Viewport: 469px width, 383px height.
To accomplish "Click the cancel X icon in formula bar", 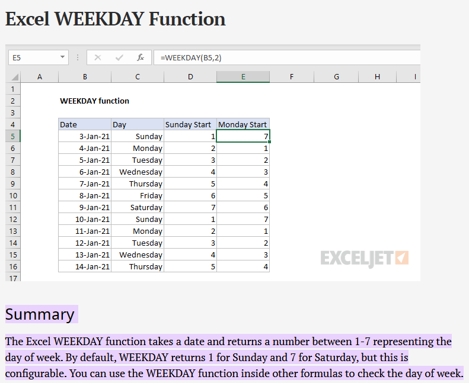I will click(x=98, y=57).
